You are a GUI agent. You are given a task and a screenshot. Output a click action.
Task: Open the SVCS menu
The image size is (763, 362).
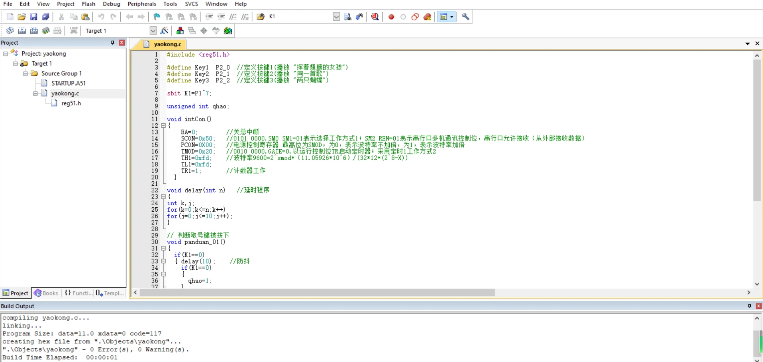click(191, 4)
